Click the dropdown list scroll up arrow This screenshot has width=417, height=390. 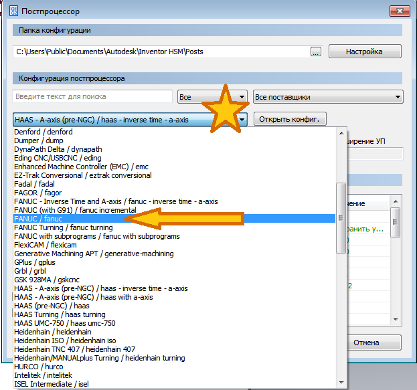(342, 133)
